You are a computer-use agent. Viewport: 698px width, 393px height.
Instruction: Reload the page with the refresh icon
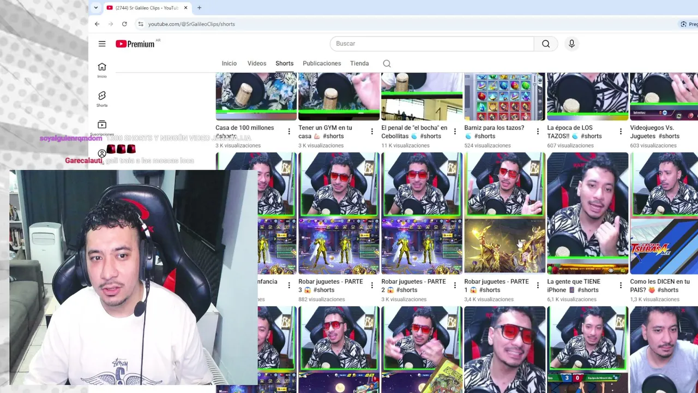click(124, 24)
